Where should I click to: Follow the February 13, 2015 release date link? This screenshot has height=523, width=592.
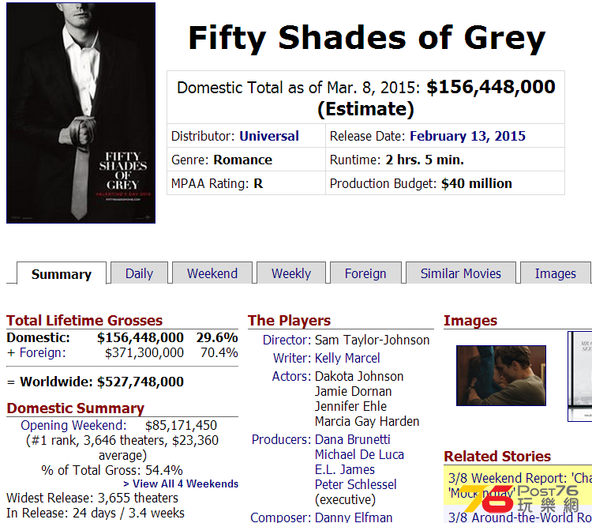[x=467, y=136]
